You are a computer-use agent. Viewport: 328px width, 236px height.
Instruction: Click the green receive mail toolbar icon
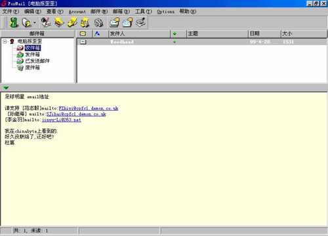(x=14, y=22)
